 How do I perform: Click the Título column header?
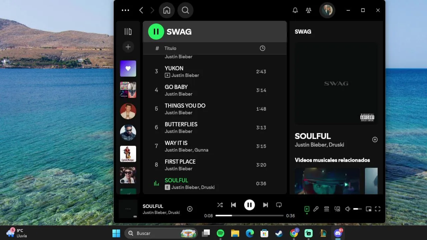click(170, 48)
